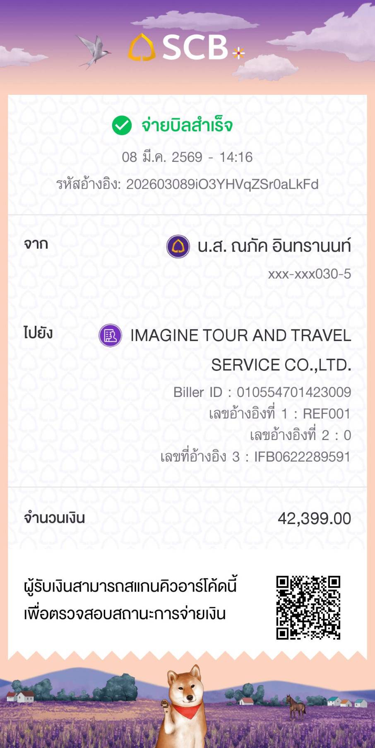Click the green success checkmark icon
The width and height of the screenshot is (375, 748).
tap(122, 125)
